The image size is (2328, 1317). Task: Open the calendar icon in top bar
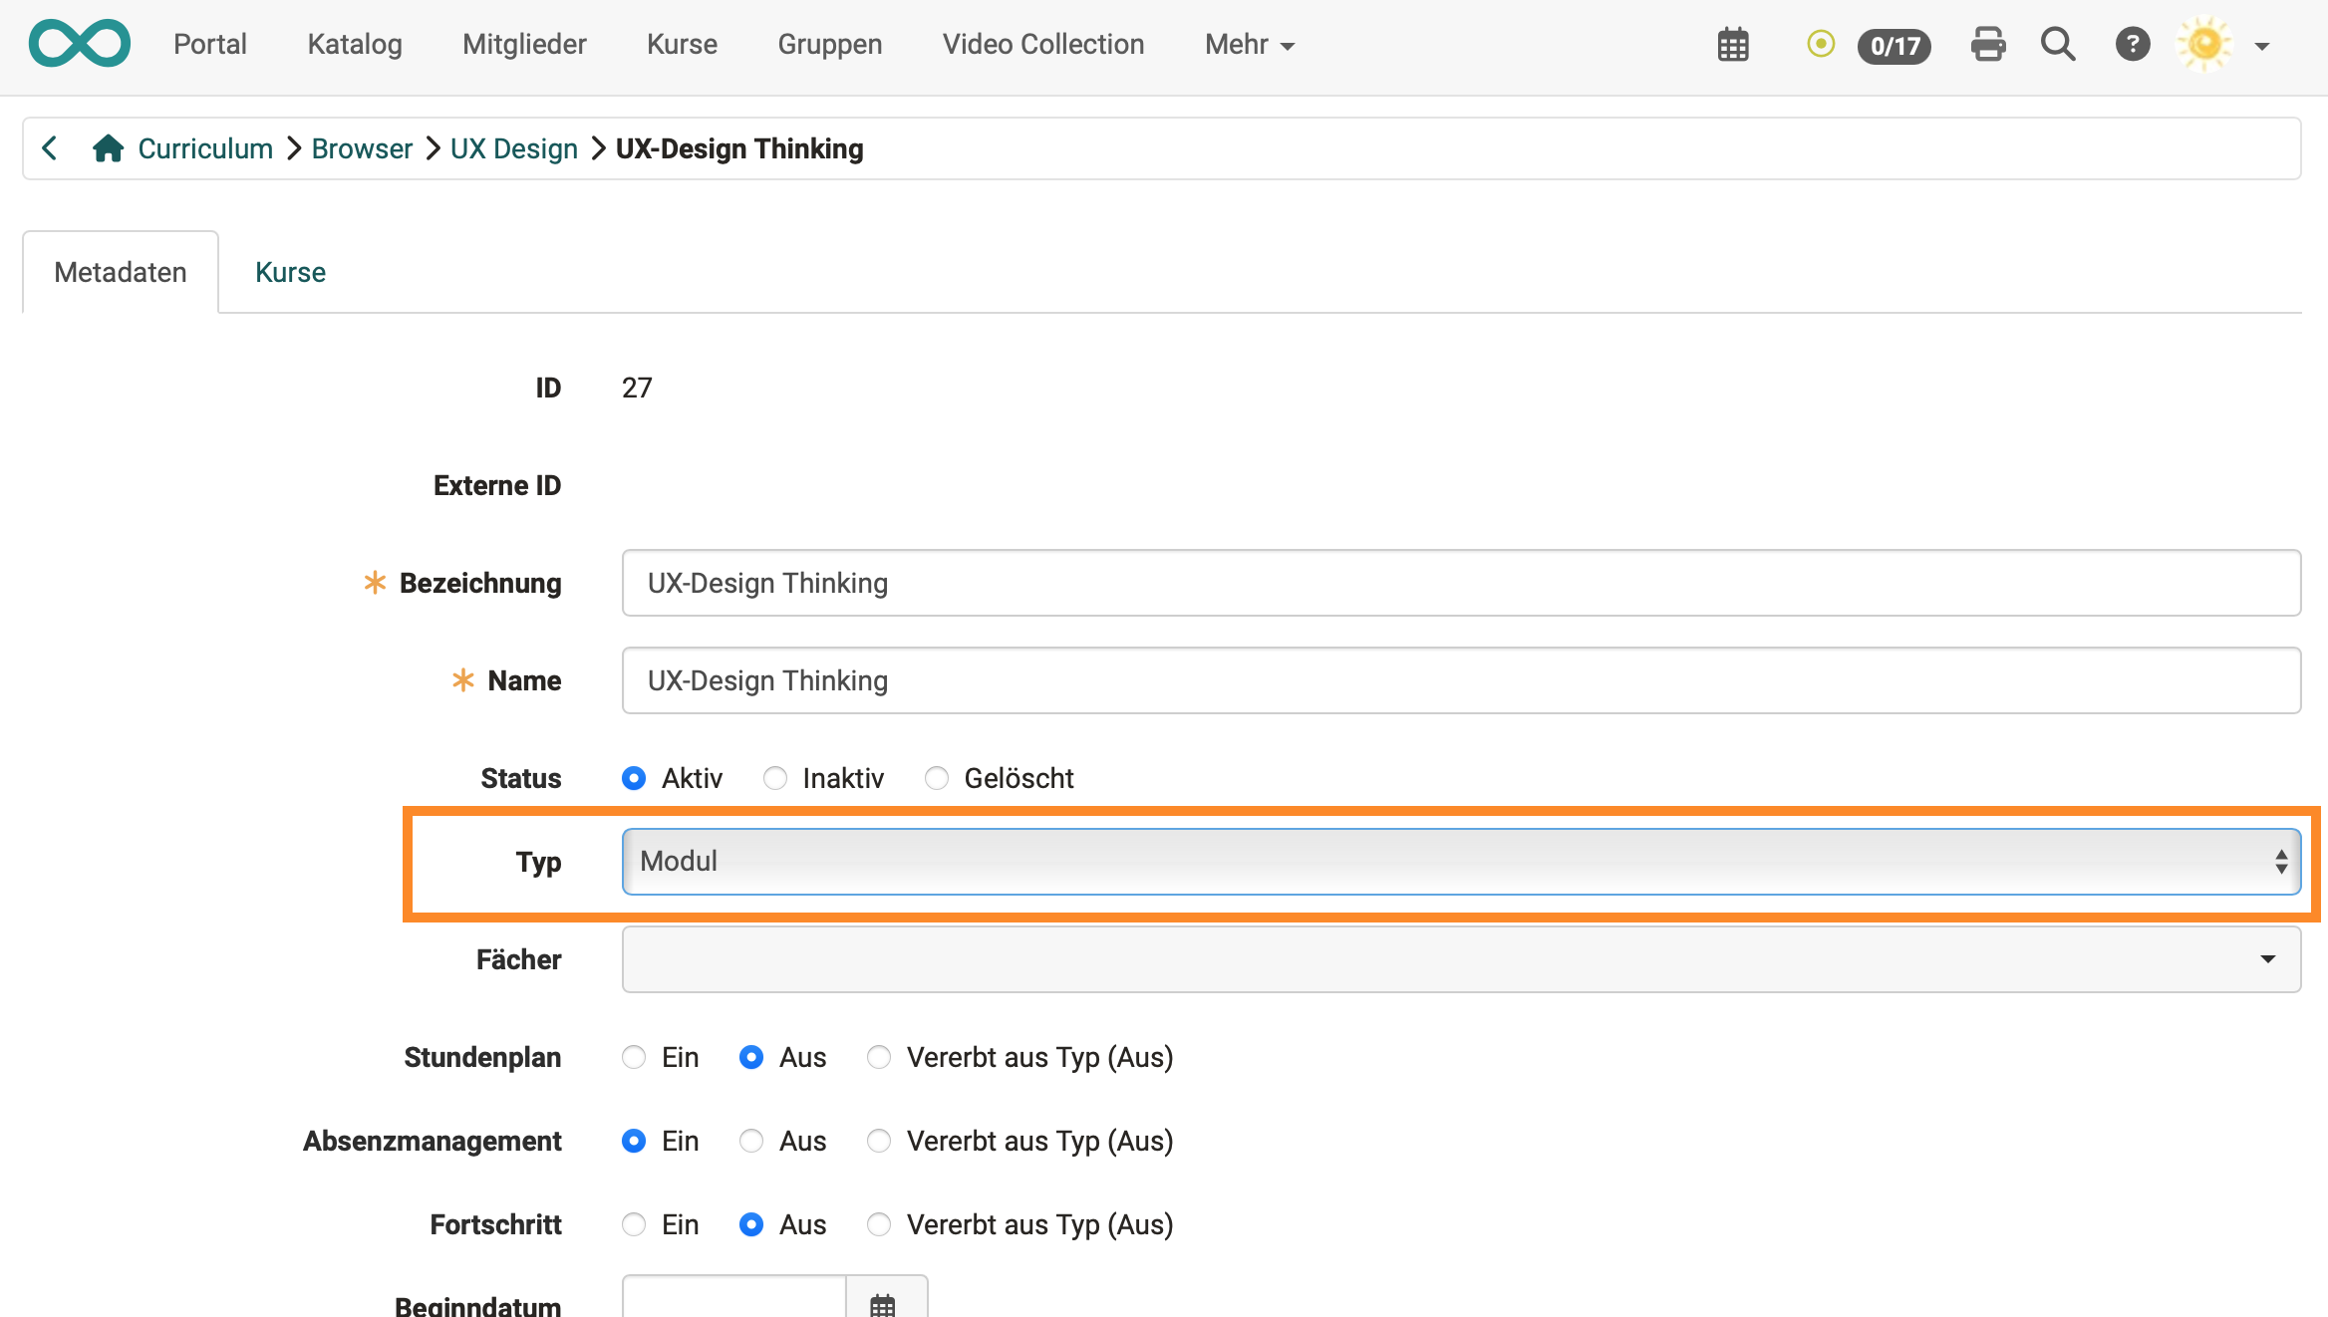[x=1733, y=45]
